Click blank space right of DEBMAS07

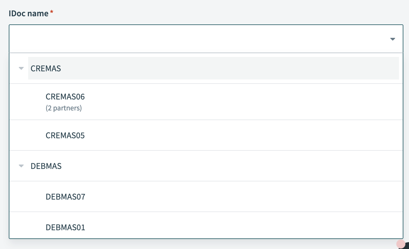[235, 197]
